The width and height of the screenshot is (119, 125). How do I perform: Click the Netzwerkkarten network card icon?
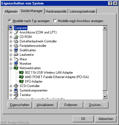tap(16, 68)
